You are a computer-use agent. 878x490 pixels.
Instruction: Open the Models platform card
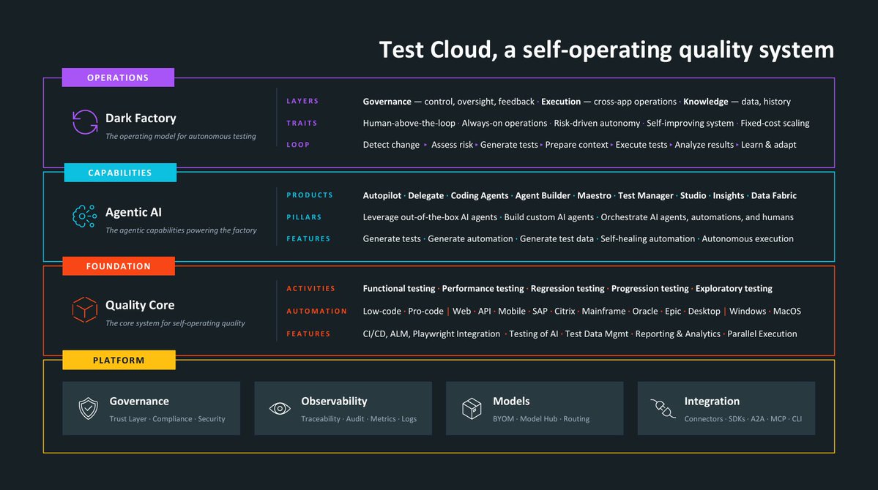[535, 408]
